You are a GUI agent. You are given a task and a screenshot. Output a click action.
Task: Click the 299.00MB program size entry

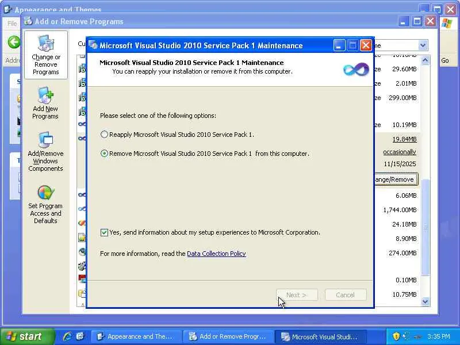coord(403,98)
